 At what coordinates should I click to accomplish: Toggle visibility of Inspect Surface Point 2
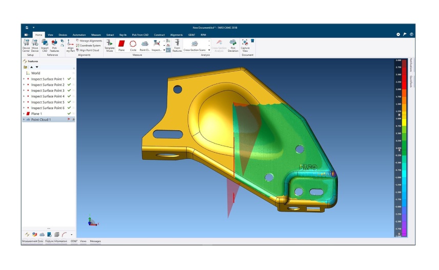pyautogui.click(x=74, y=85)
